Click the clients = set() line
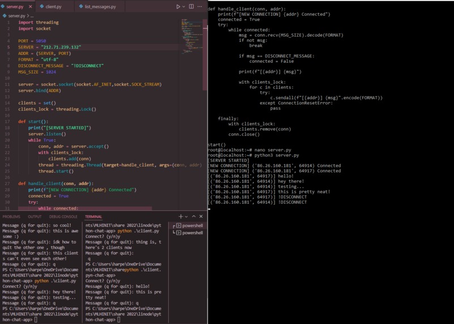Image resolution: width=454 pixels, height=324 pixels. tap(37, 103)
